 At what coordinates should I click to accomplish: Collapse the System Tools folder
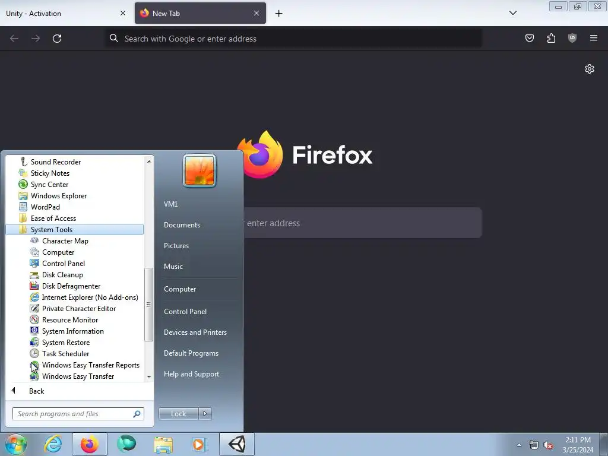(74, 230)
